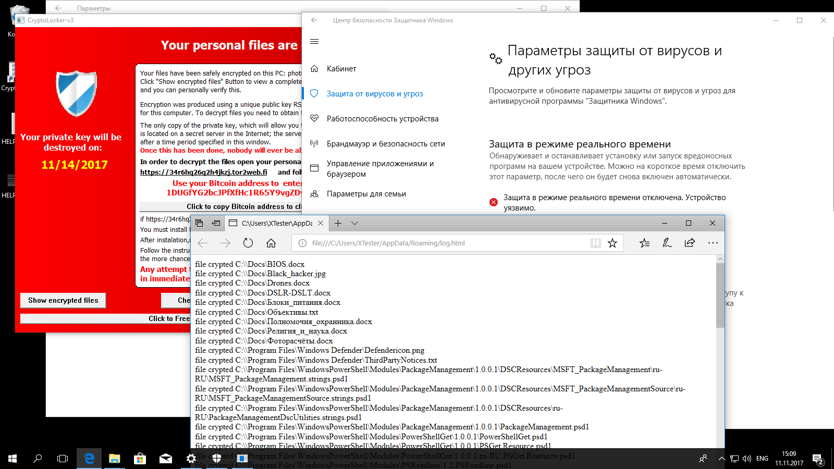Open Mail app from taskbar
This screenshot has width=834, height=469.
point(165,459)
